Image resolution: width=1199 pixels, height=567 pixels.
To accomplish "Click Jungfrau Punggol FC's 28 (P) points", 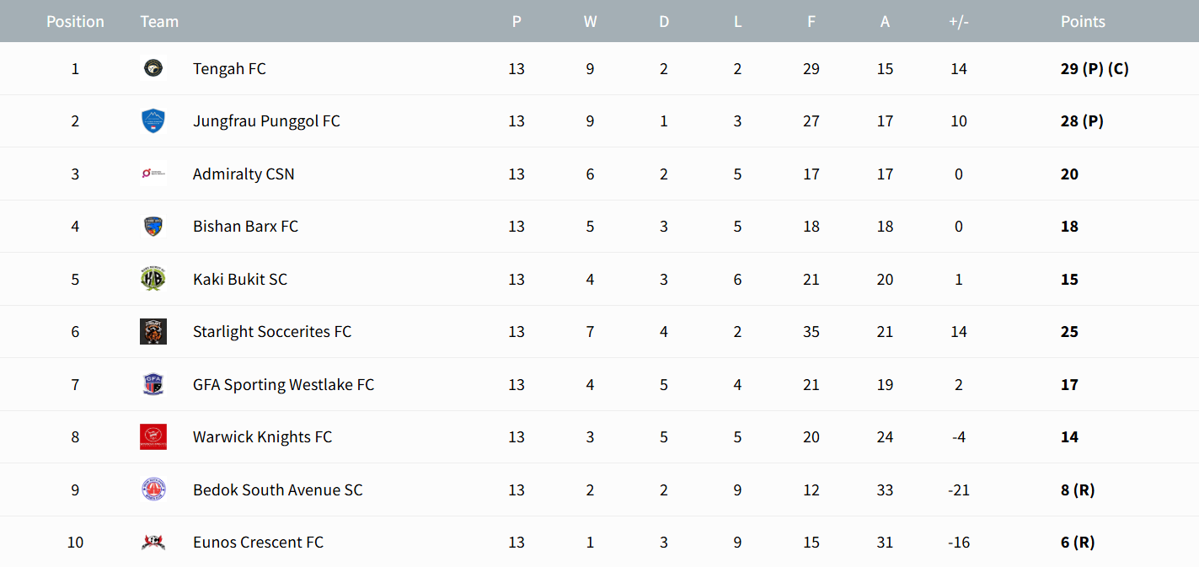I will click(x=1082, y=121).
